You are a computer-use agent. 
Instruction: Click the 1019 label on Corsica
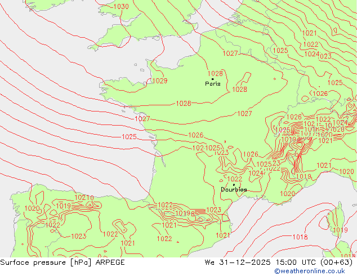click(340, 230)
